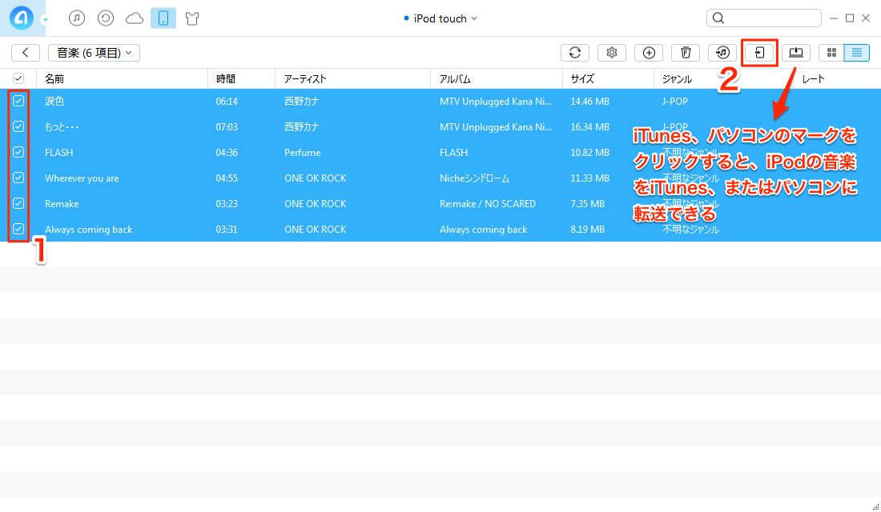Select the song title 涙色
The image size is (881, 512).
coord(54,102)
